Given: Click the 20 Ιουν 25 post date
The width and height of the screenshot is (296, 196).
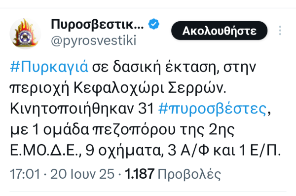Looking at the screenshot, I should point(82,174).
